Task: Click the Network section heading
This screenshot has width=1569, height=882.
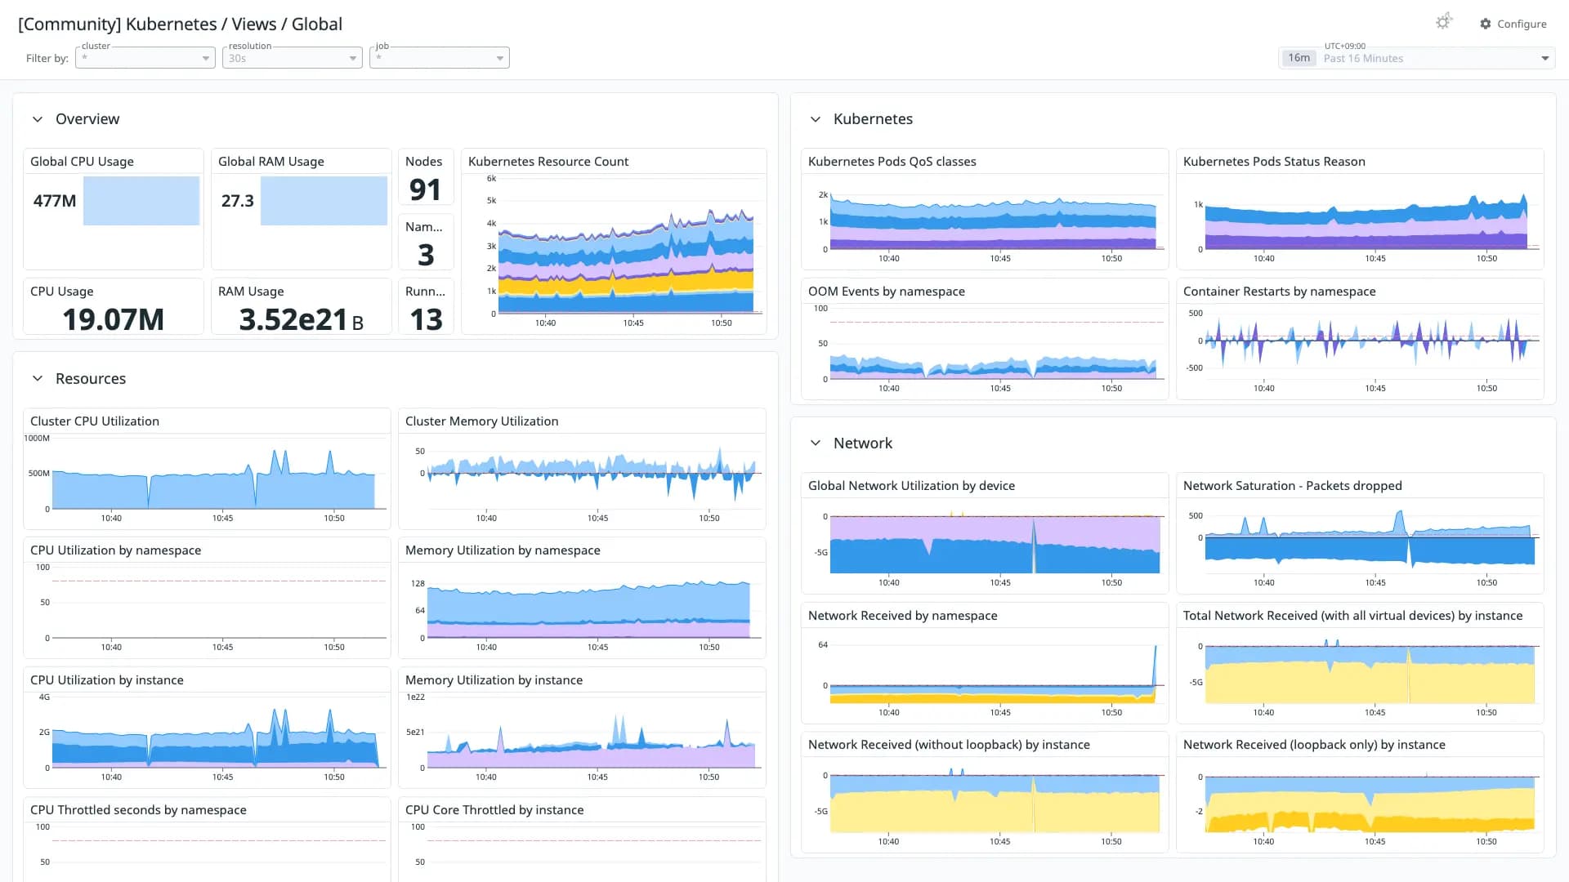Action: 863,443
